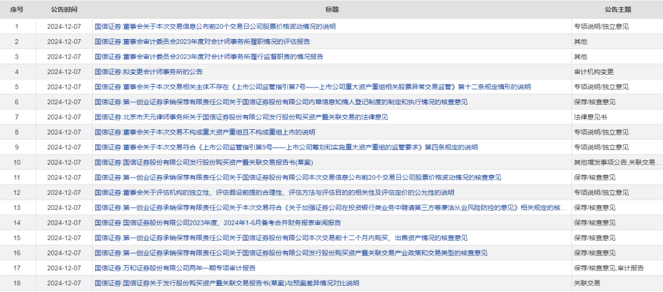Select 其他增发事项公告 topic in row 10
Screen dimensions: 663x292
point(617,163)
